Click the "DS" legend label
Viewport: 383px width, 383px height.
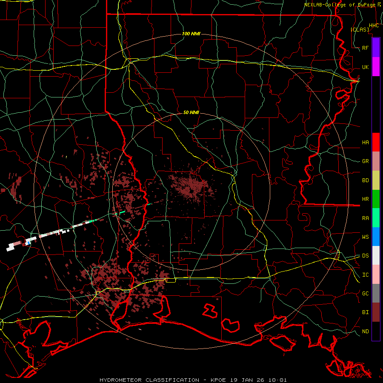(365, 256)
